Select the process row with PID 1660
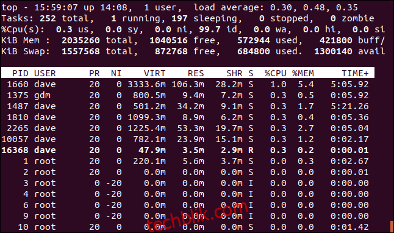This screenshot has height=233, width=394. click(x=188, y=84)
